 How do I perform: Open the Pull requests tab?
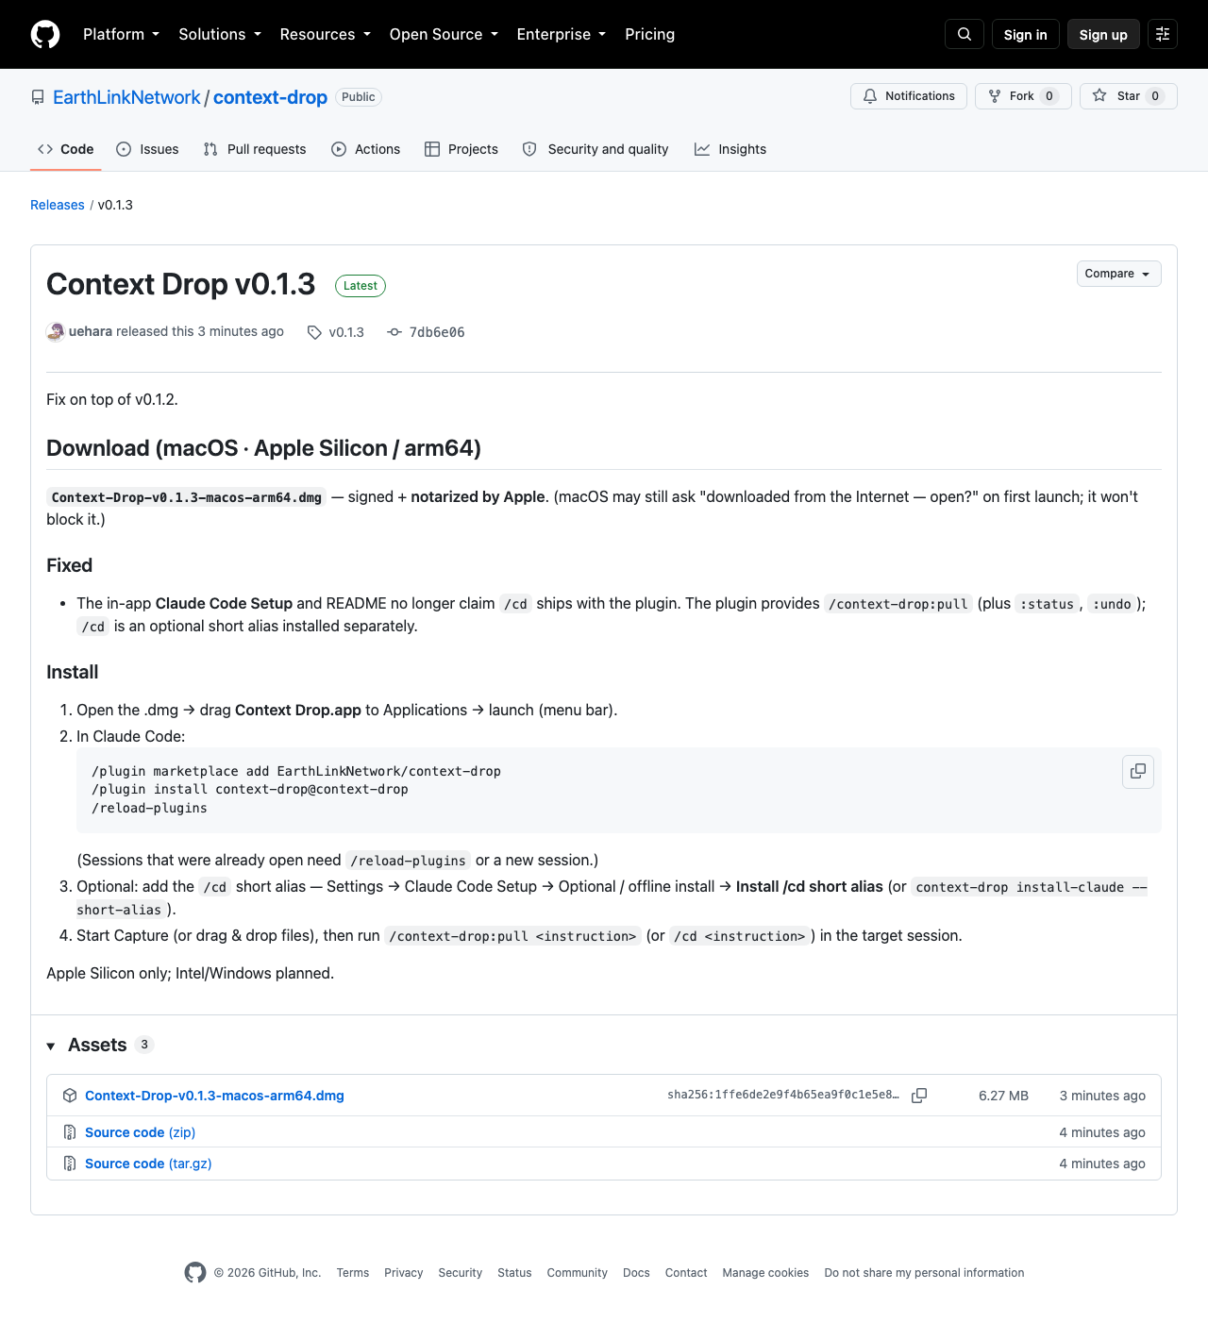pos(255,149)
